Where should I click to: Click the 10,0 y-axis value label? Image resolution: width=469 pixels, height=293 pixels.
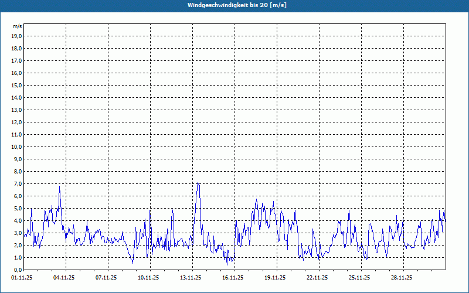tap(17, 147)
